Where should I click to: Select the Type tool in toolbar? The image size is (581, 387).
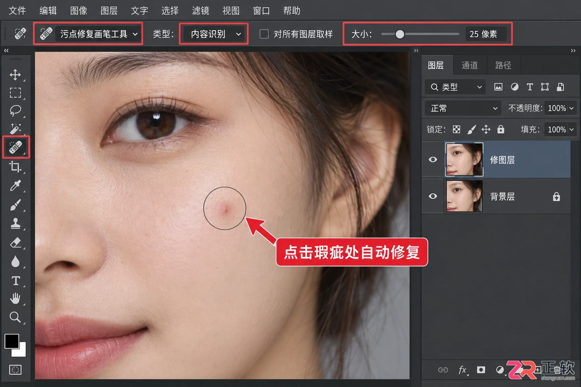click(x=15, y=281)
